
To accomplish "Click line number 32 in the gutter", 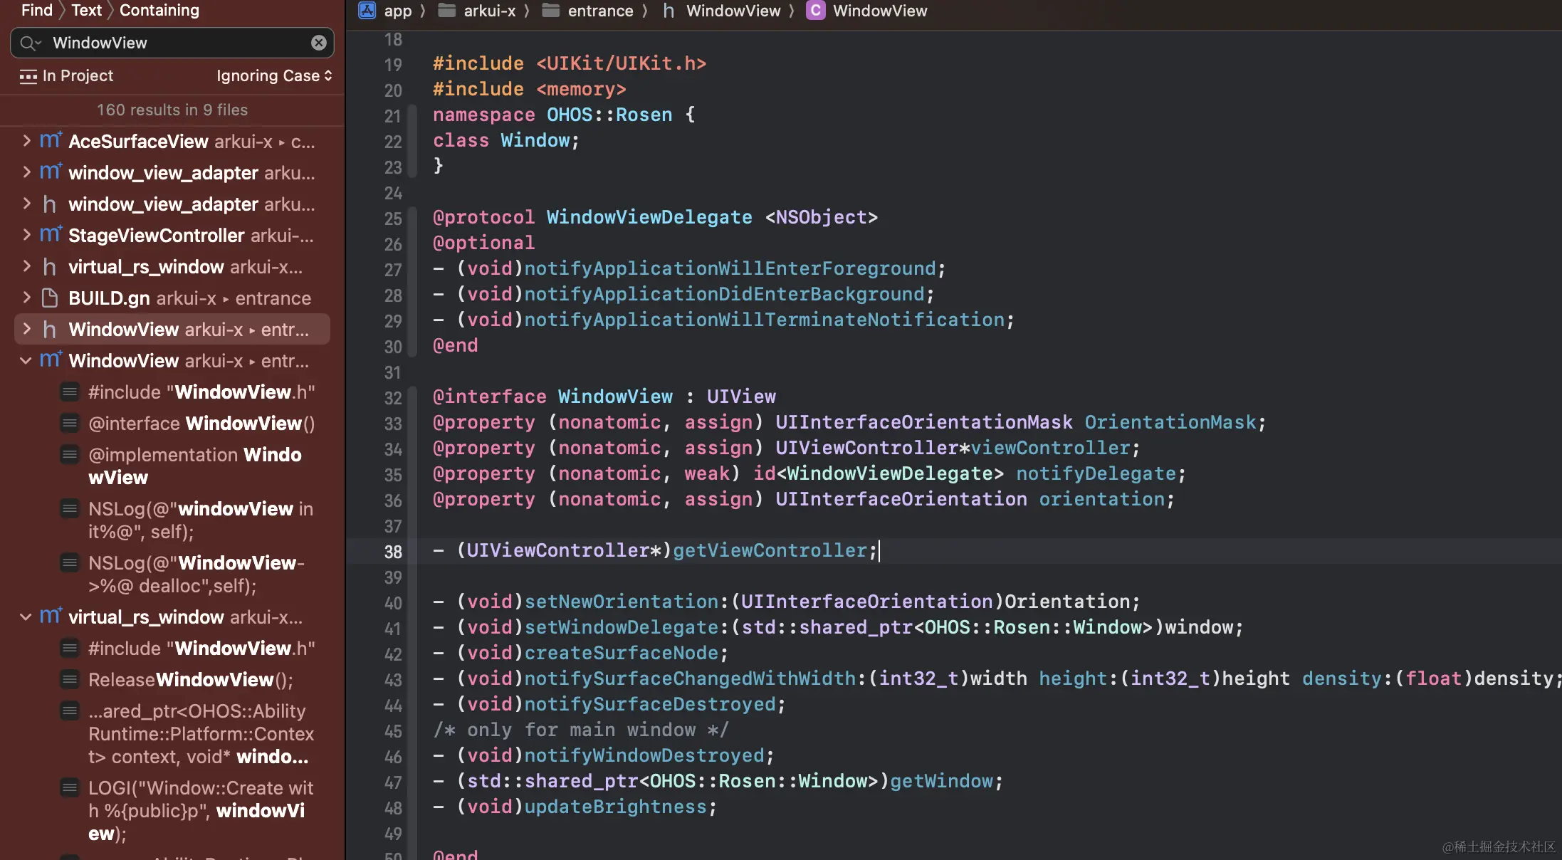I will 393,397.
